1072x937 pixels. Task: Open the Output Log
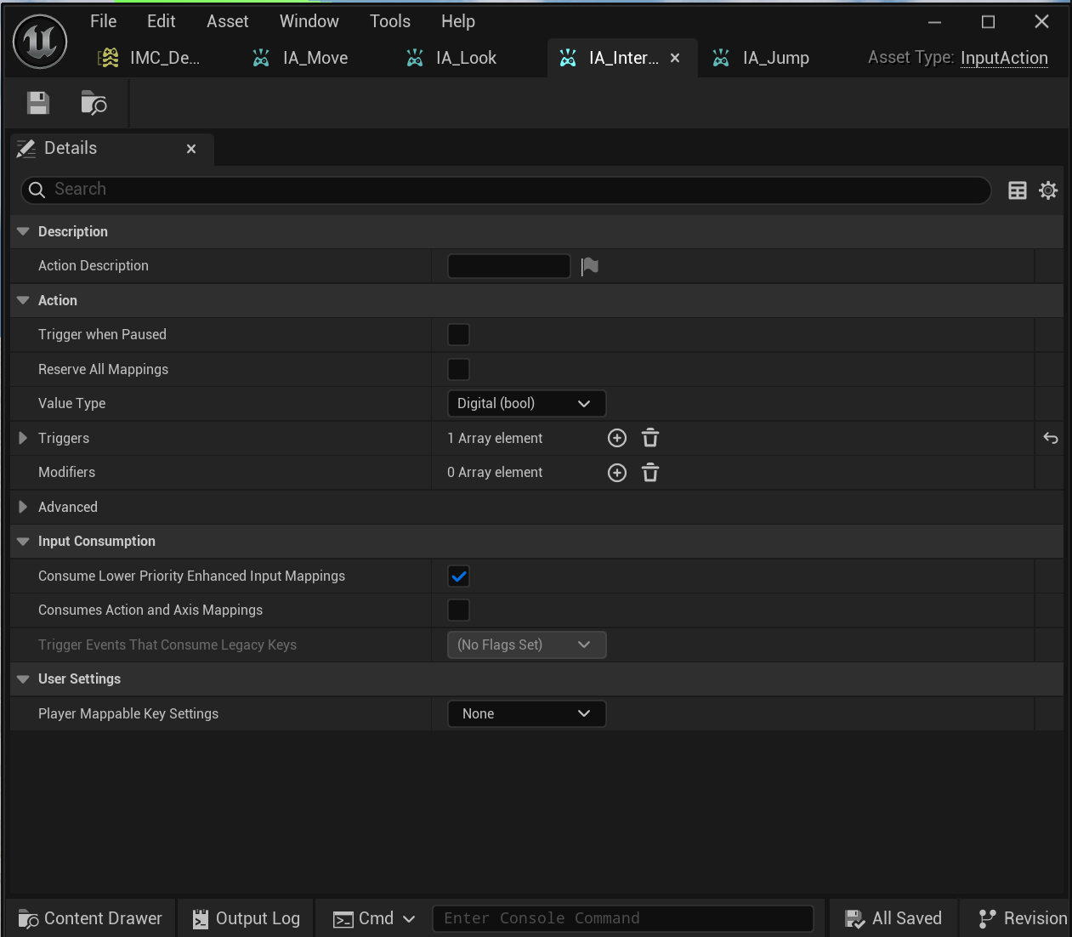(x=247, y=918)
